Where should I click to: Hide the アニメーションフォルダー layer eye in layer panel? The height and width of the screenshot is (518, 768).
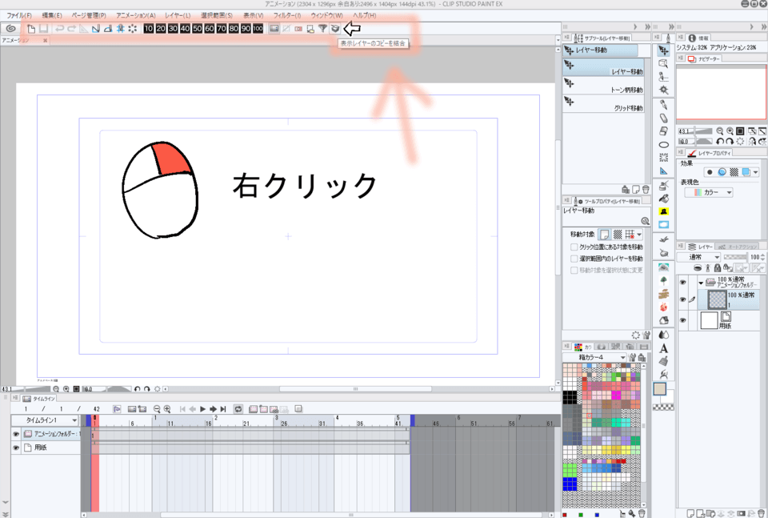(682, 283)
